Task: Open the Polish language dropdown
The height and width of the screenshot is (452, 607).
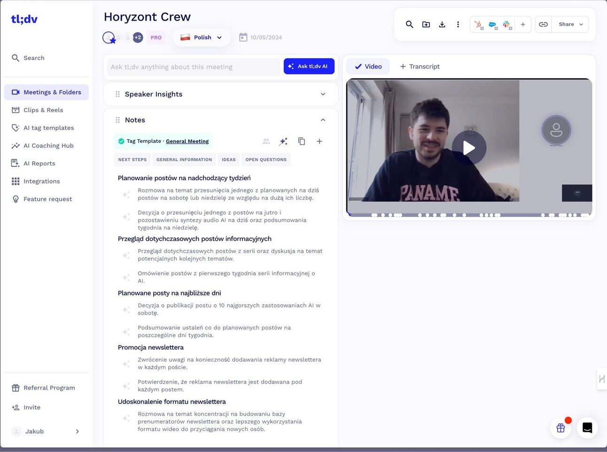Action: tap(202, 38)
